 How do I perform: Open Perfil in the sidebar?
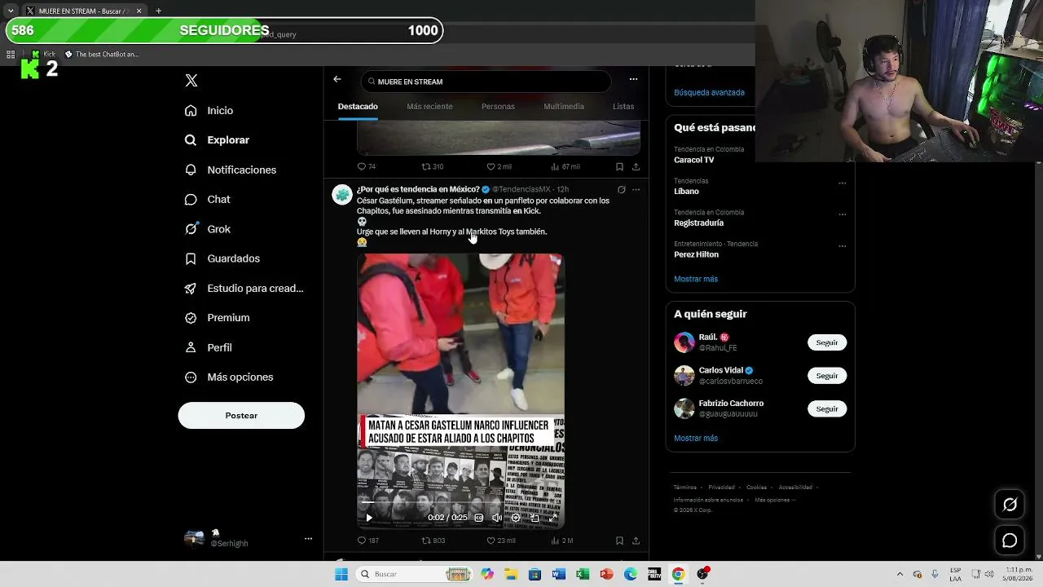coord(209,347)
